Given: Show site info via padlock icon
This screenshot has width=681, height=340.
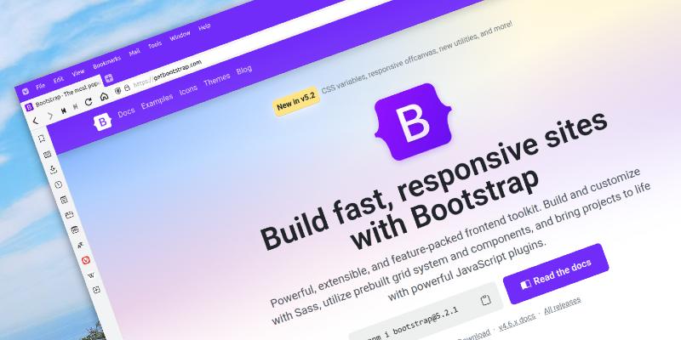Looking at the screenshot, I should coord(127,88).
